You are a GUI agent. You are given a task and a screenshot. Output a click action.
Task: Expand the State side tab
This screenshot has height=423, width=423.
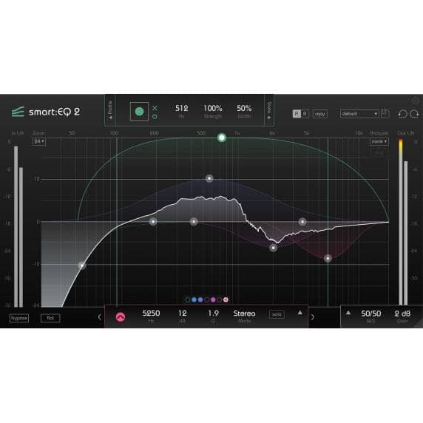click(269, 110)
